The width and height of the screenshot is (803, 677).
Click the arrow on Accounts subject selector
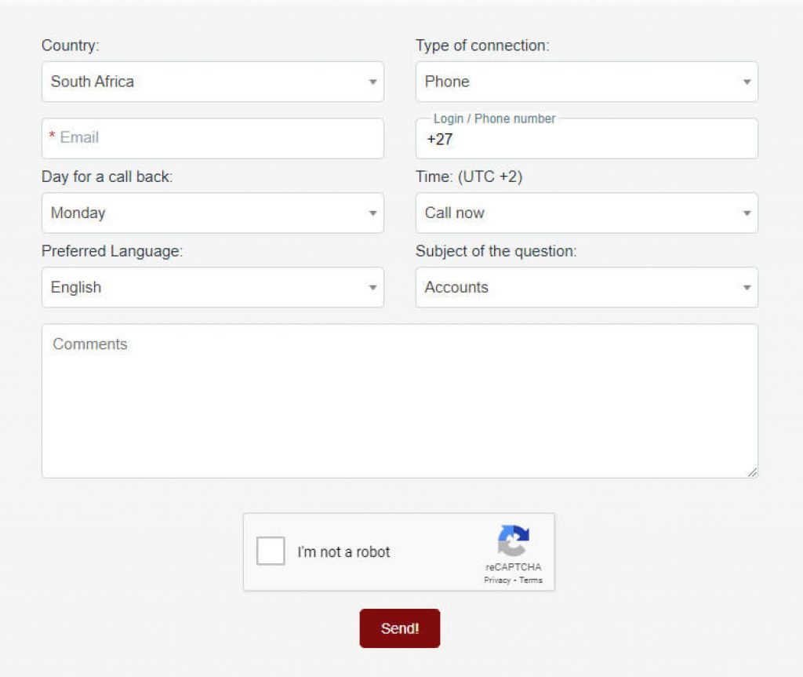click(x=747, y=288)
